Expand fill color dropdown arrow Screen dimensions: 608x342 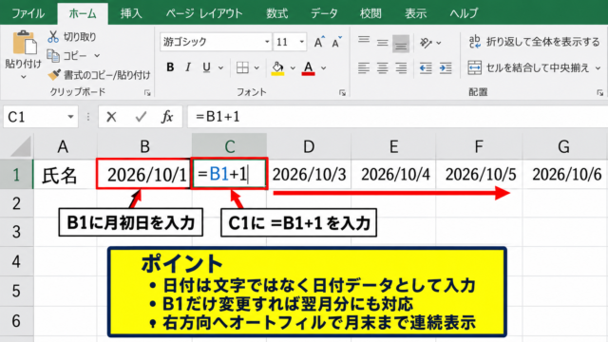tap(293, 67)
